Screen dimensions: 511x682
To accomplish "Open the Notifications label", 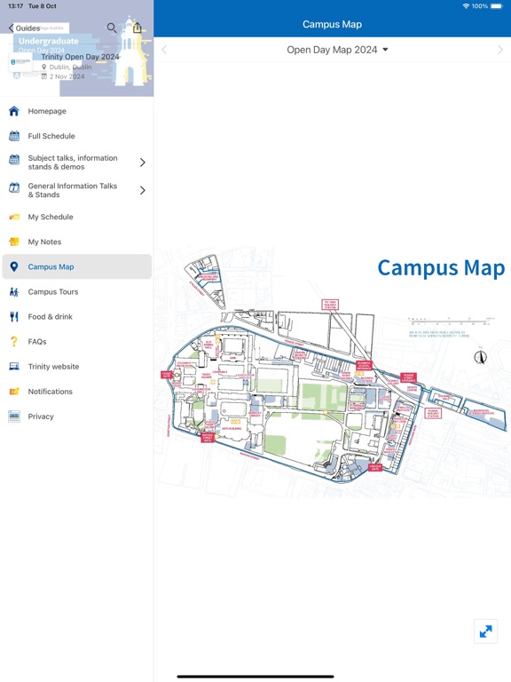I will coord(50,392).
